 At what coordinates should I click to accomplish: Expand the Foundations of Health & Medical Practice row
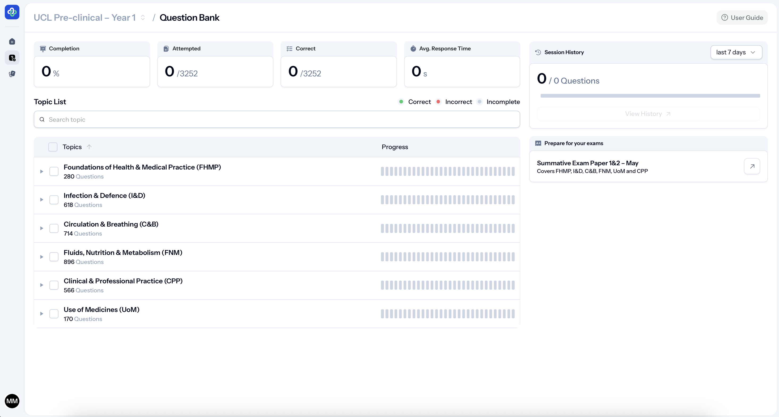point(42,171)
